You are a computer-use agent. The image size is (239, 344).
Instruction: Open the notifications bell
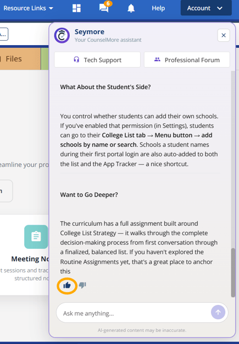pos(131,8)
